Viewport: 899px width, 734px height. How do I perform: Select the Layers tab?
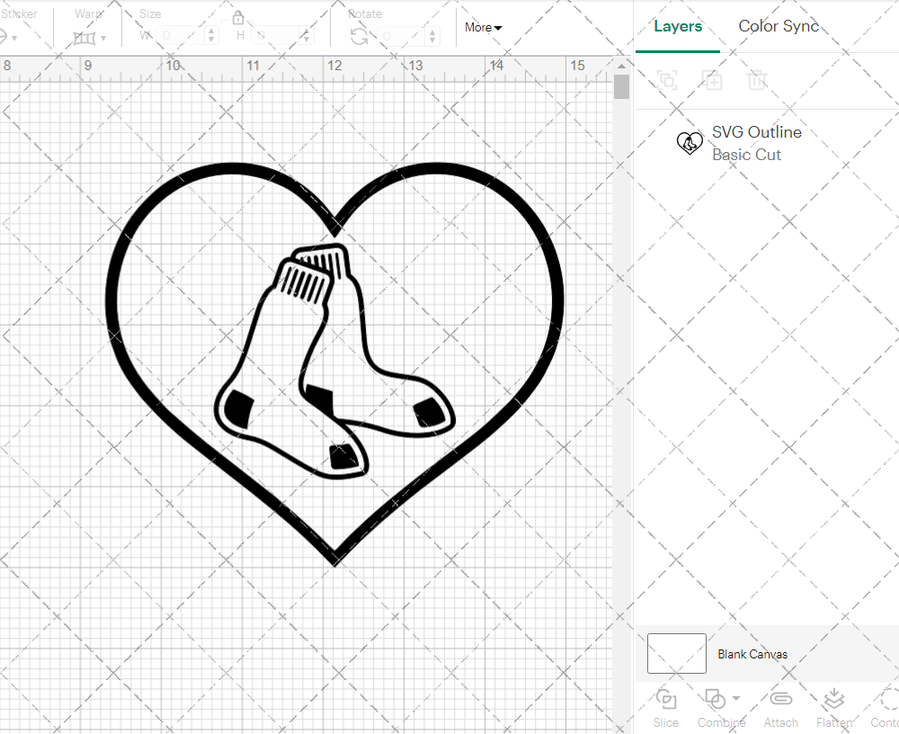coord(678,26)
